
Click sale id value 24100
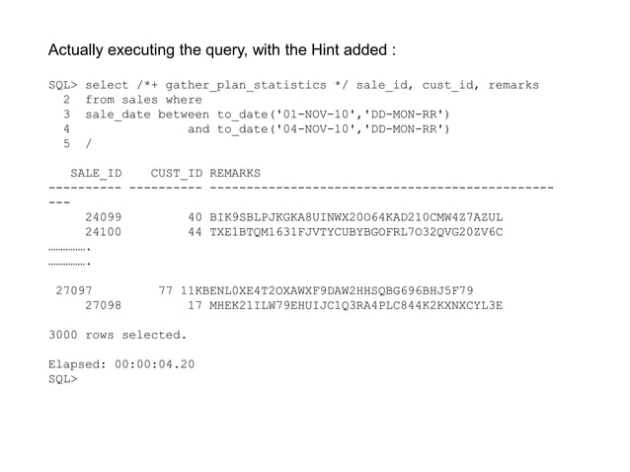[x=104, y=232]
